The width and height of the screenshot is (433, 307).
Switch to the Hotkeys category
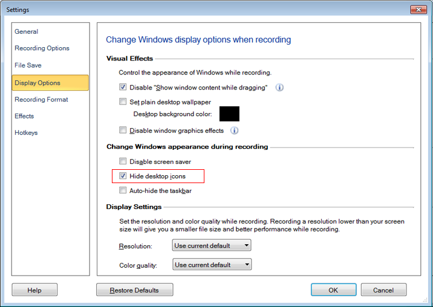(x=26, y=133)
